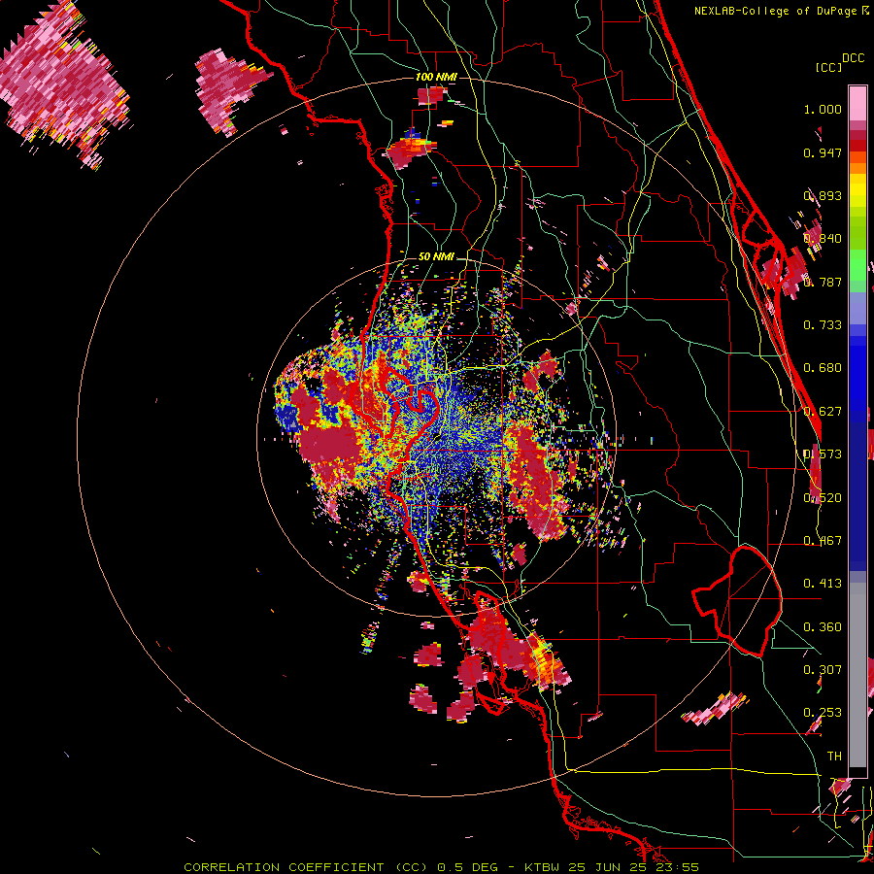Select the Correlation Coefficient KTBW caption text
This screenshot has height=874, width=874.
click(441, 867)
